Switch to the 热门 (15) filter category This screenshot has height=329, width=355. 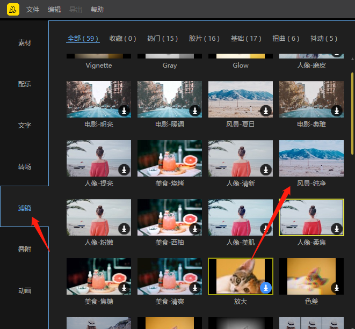[163, 39]
